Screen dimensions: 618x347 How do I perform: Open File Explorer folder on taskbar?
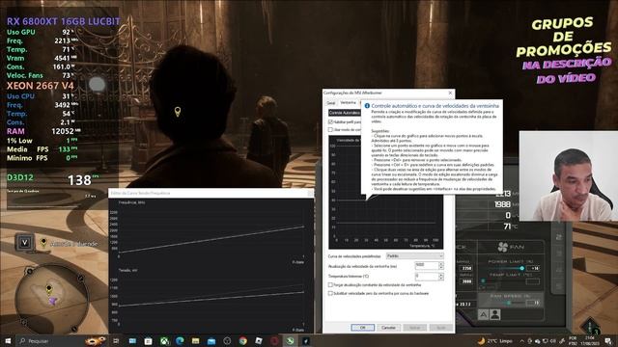tap(195, 340)
